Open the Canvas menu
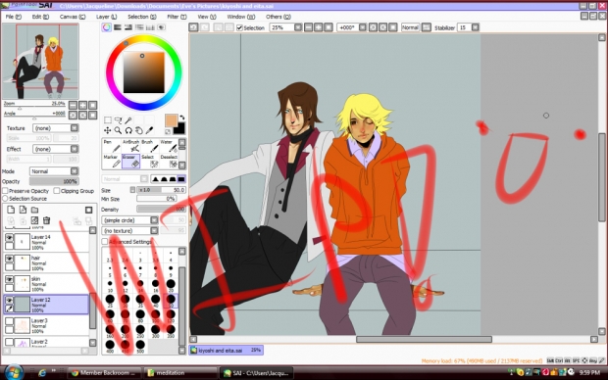This screenshot has width=608, height=380. click(x=73, y=17)
